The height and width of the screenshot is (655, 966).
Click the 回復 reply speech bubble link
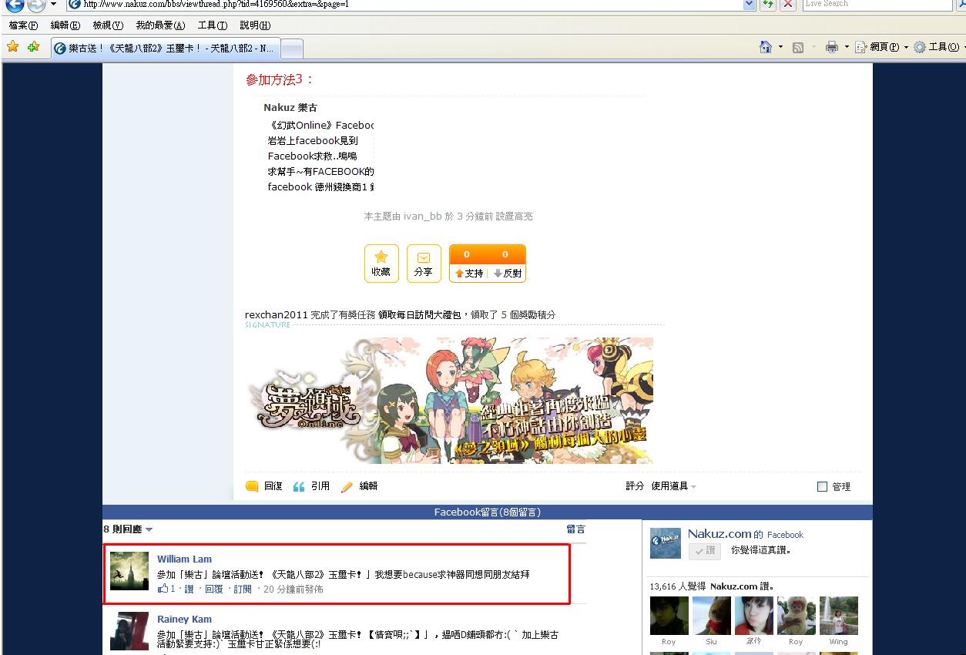click(264, 486)
